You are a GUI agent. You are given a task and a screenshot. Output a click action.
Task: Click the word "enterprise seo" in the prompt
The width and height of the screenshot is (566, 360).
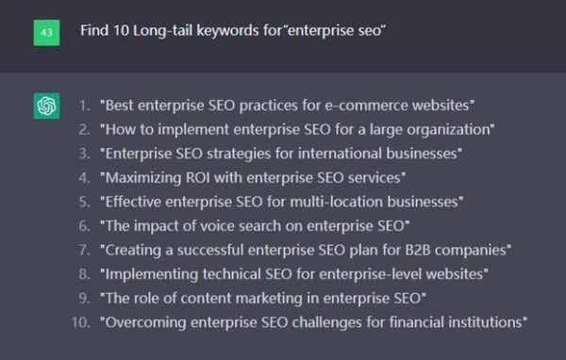(335, 31)
